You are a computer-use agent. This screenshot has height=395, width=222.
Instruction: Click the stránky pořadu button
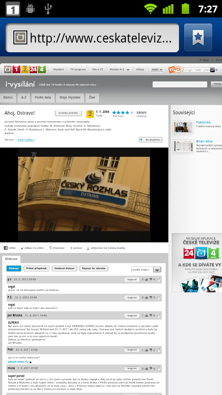(x=68, y=113)
